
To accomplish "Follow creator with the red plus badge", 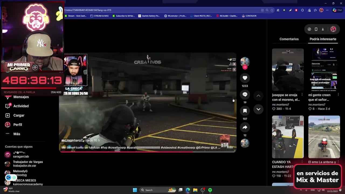I will click(245, 67).
